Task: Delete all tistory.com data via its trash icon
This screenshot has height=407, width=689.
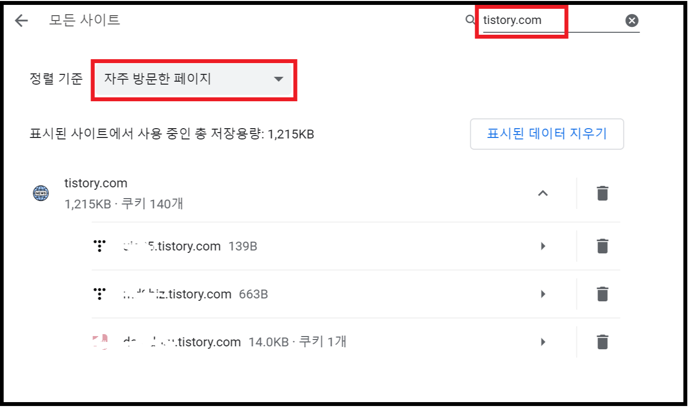Action: 602,193
